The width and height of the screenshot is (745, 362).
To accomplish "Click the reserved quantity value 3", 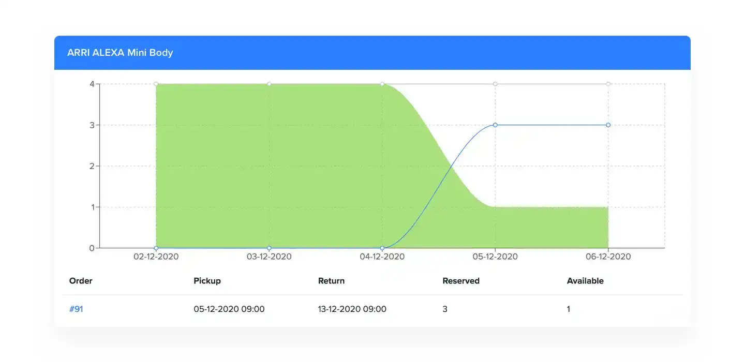I will point(444,309).
